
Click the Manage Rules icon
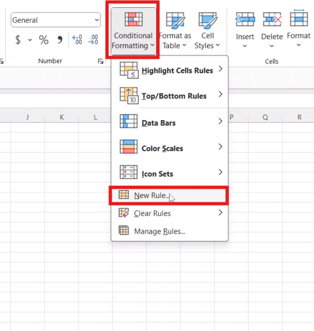click(x=123, y=230)
